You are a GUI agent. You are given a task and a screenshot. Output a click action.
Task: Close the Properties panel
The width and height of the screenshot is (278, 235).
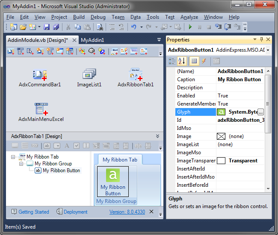click(268, 39)
